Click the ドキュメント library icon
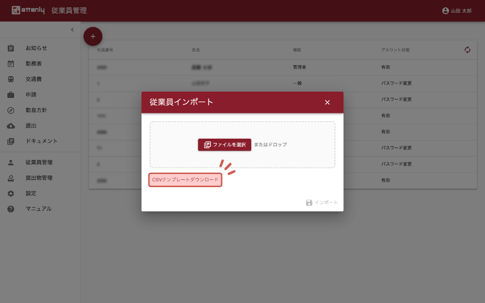The width and height of the screenshot is (485, 303). tap(11, 141)
